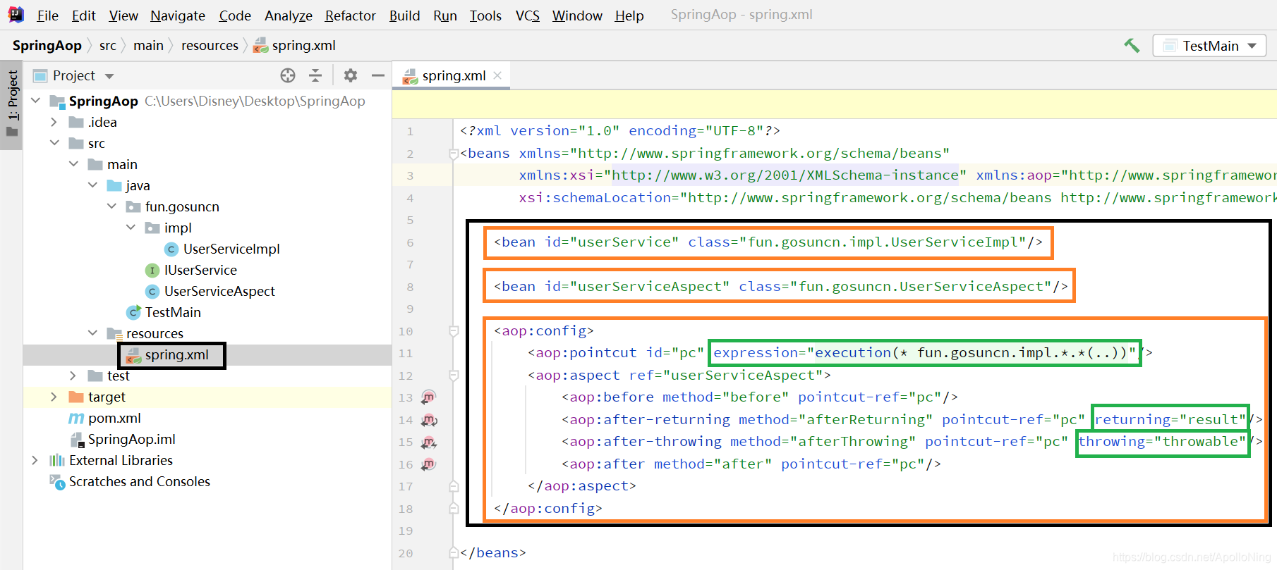The image size is (1277, 570).
Task: Collapse the main folder
Action: tap(73, 164)
